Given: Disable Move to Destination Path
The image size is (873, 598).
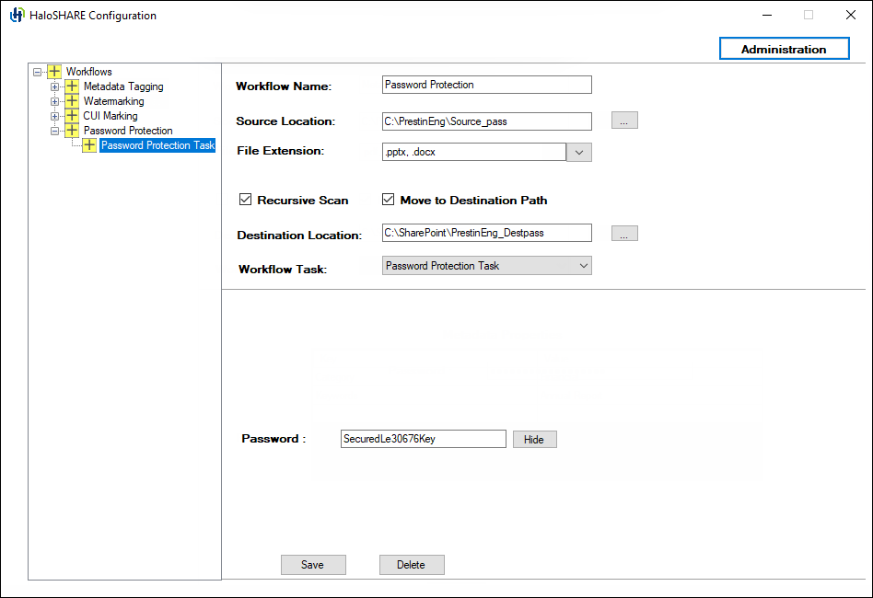Looking at the screenshot, I should point(388,199).
